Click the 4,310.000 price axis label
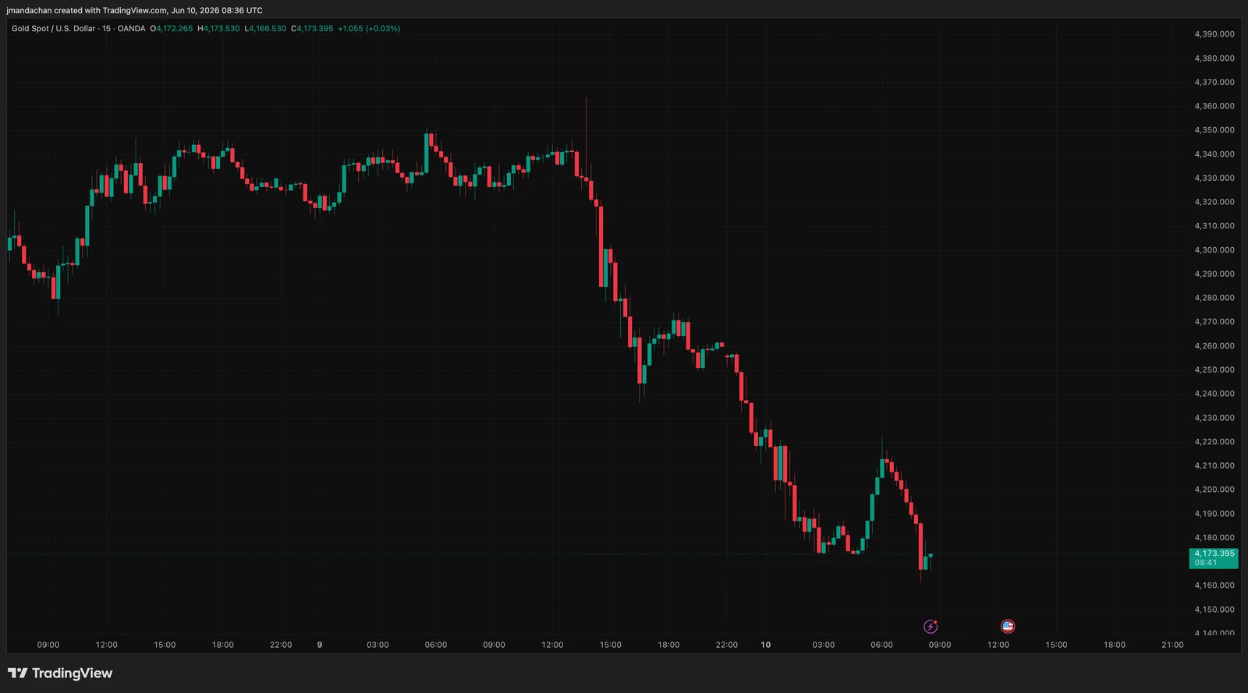Image resolution: width=1248 pixels, height=693 pixels. coord(1214,226)
